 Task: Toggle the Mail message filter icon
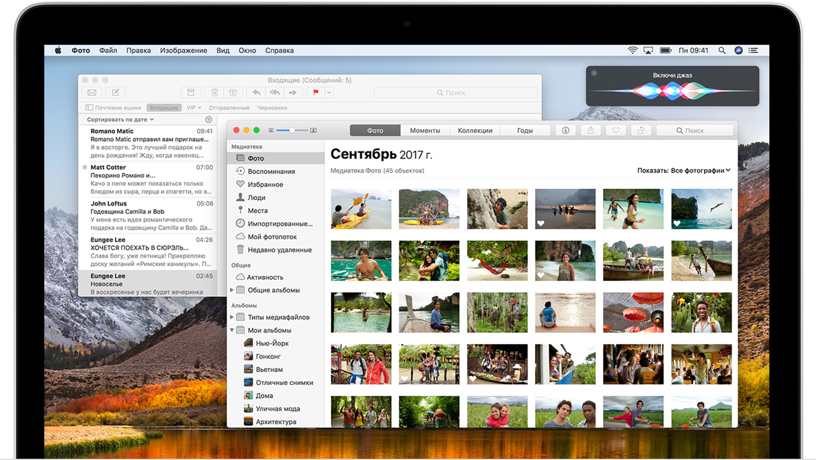[x=209, y=120]
